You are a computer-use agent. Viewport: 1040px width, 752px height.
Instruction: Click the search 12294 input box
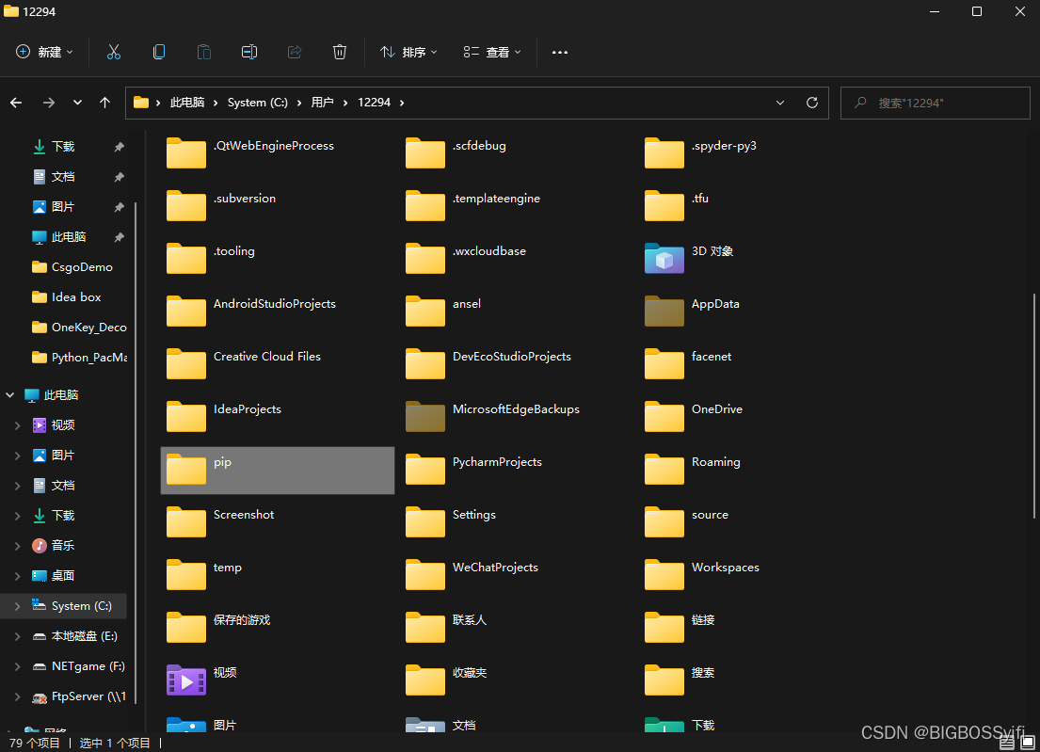(935, 102)
